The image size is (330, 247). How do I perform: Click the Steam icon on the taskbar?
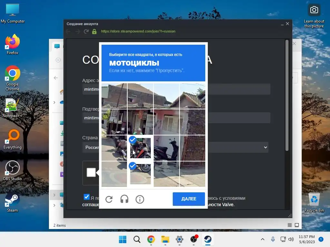pyautogui.click(x=208, y=239)
